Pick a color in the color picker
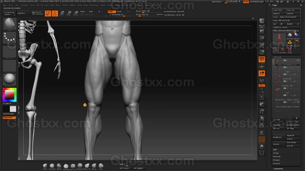The height and width of the screenshot is (171, 305). click(10, 95)
